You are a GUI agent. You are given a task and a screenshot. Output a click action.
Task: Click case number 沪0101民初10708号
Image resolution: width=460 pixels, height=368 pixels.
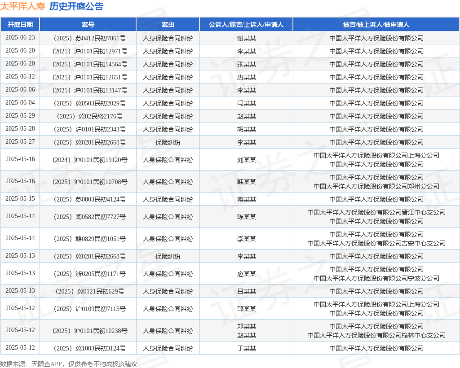click(x=89, y=182)
